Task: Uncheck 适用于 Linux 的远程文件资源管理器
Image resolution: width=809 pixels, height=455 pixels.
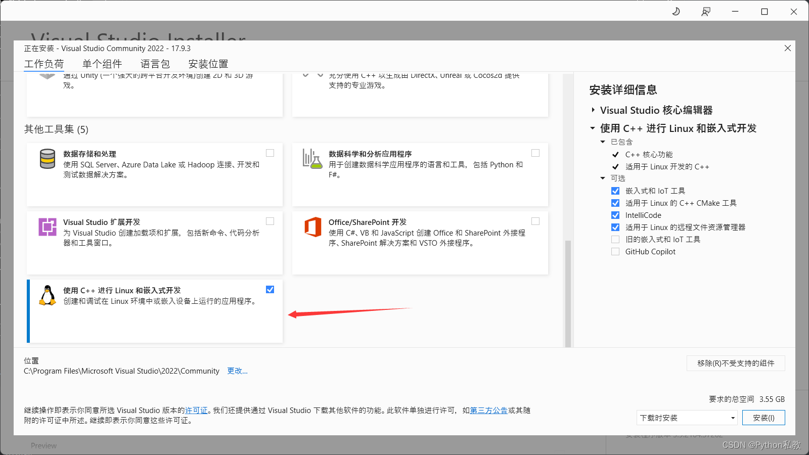Action: 615,227
